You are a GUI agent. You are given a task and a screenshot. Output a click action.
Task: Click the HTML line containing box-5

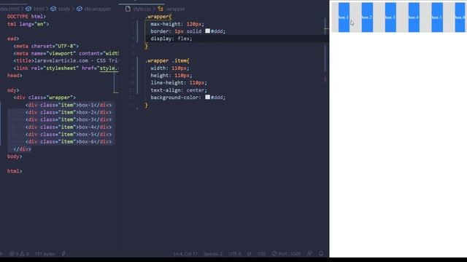[x=69, y=134]
